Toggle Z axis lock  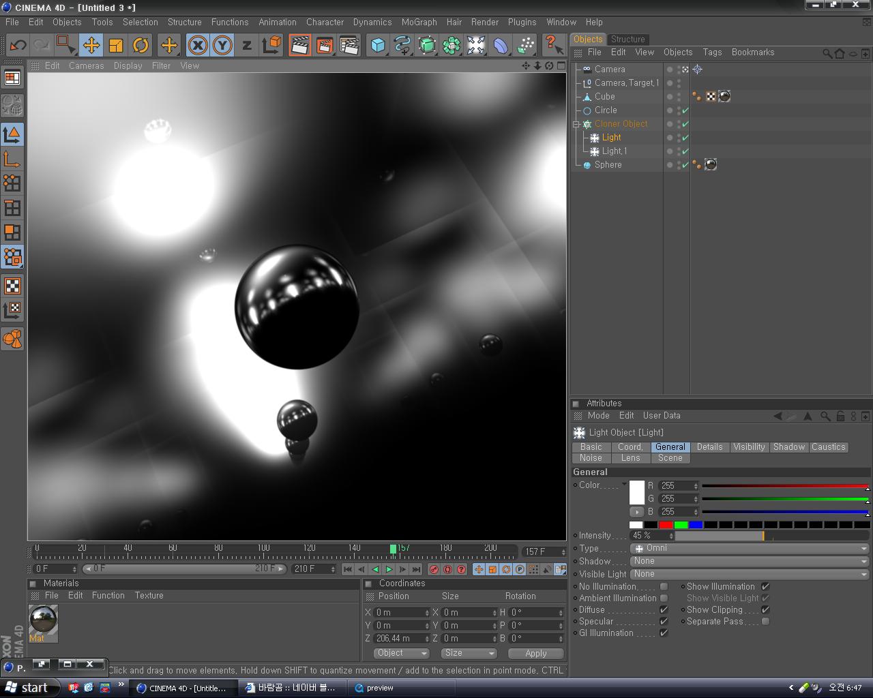click(247, 46)
